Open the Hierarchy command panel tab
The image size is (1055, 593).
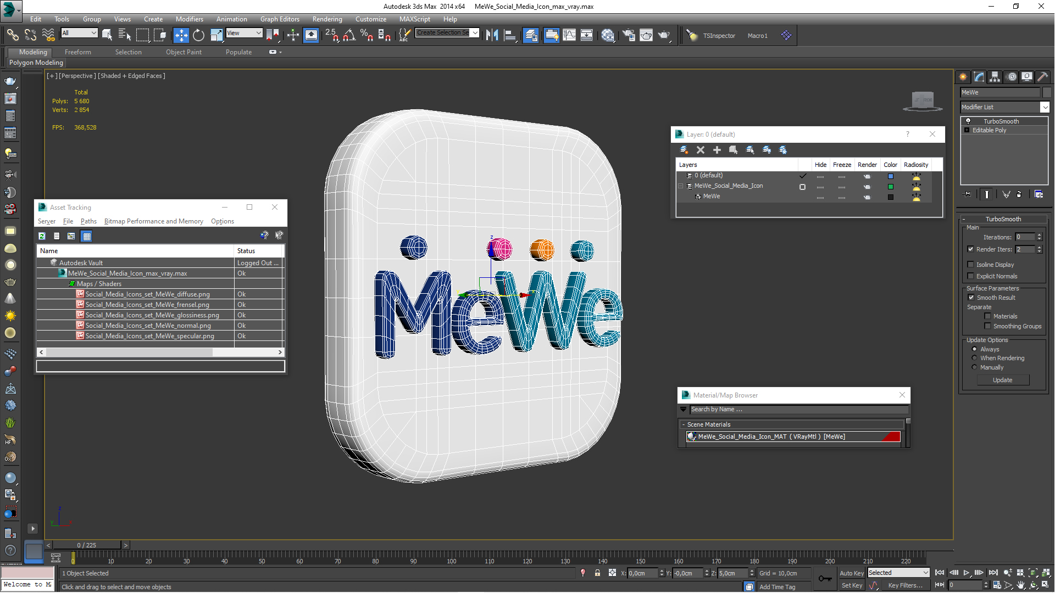tap(995, 77)
